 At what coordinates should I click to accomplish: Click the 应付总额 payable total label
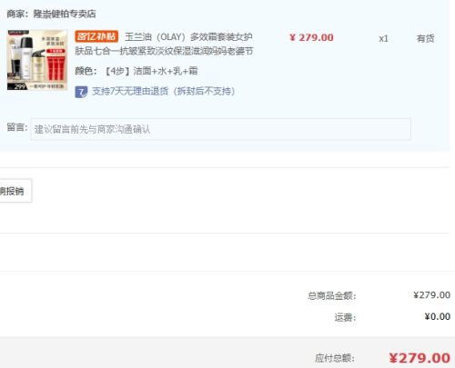(x=335, y=358)
